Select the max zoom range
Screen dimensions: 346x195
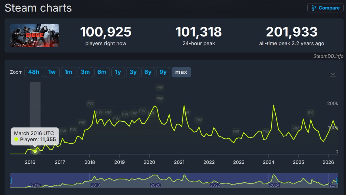coord(181,72)
